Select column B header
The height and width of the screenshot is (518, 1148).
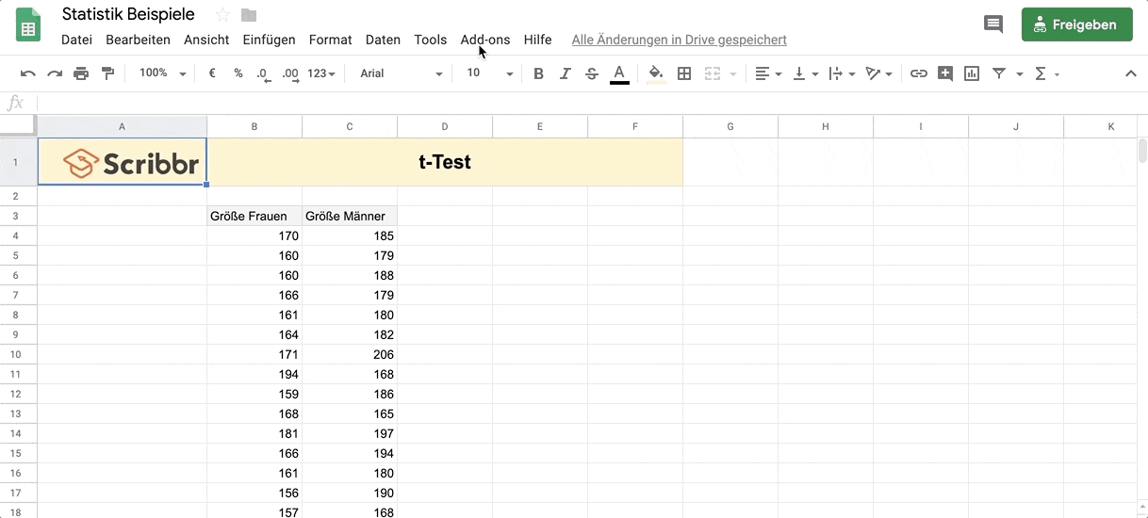254,126
